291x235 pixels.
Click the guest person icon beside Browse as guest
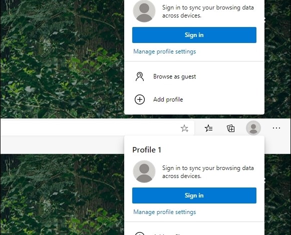pyautogui.click(x=140, y=76)
